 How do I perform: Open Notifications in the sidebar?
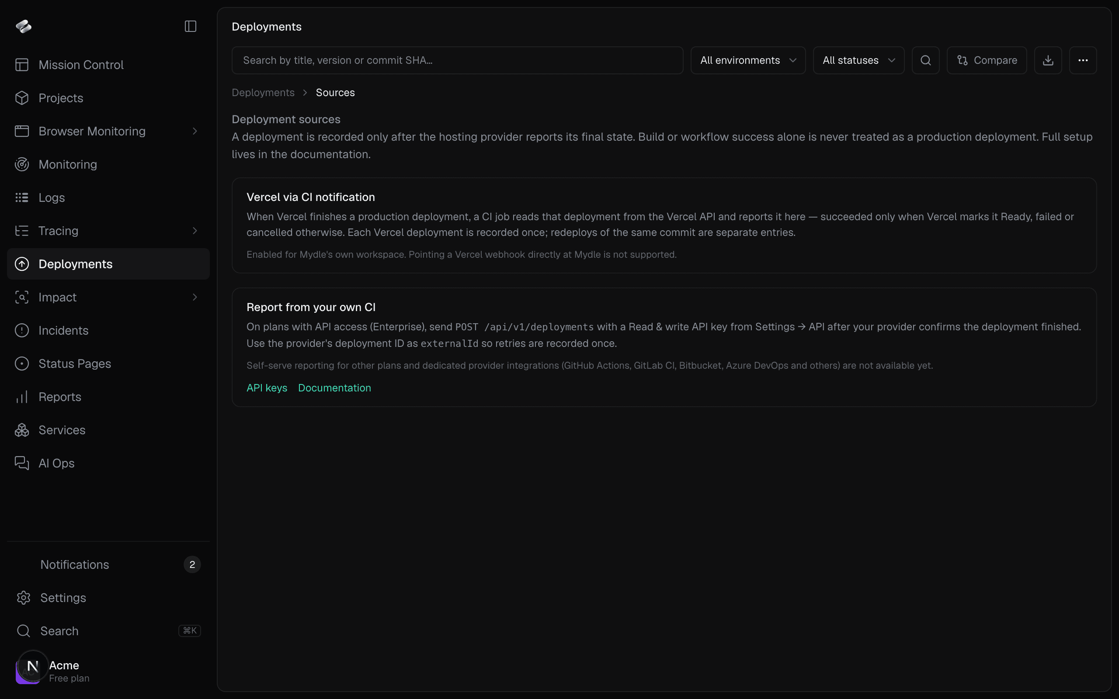click(108, 564)
